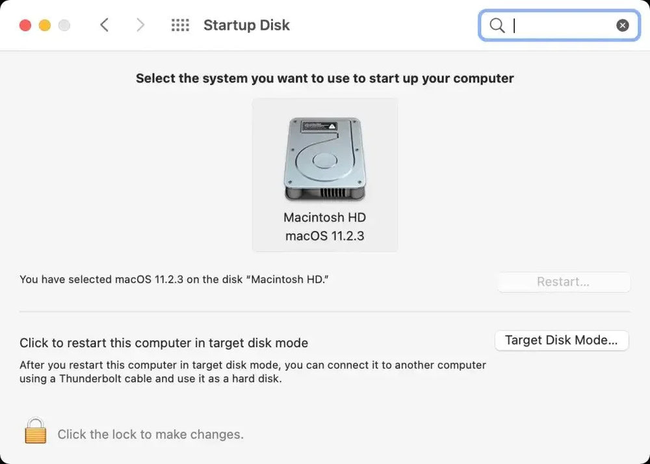Go back using the left chevron
Screen dimensions: 650x464
[x=104, y=25]
